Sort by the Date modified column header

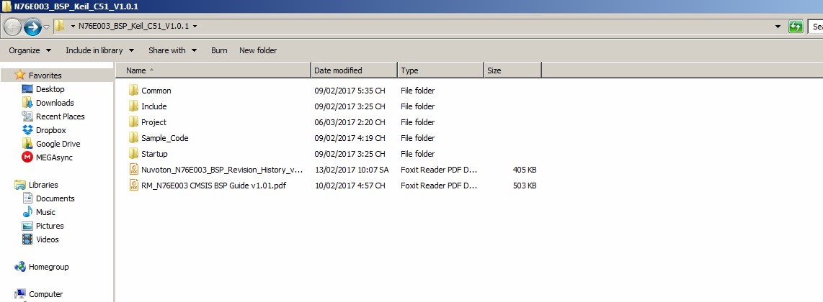coord(353,70)
